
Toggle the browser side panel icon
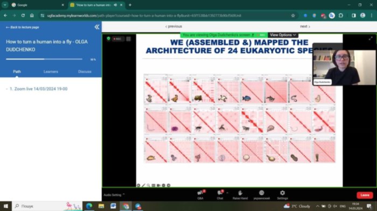point(354,16)
